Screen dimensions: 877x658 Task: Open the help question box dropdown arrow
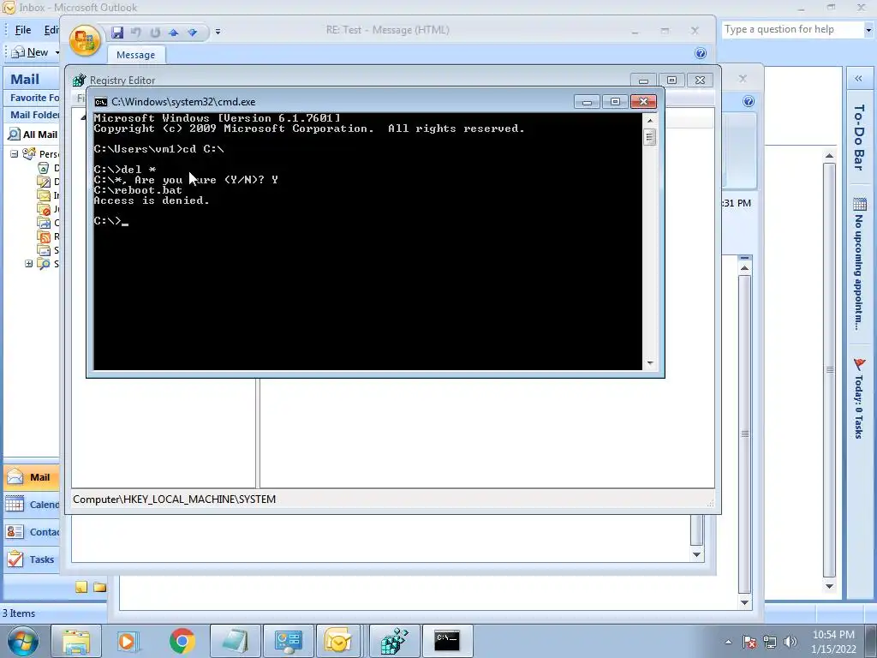868,30
